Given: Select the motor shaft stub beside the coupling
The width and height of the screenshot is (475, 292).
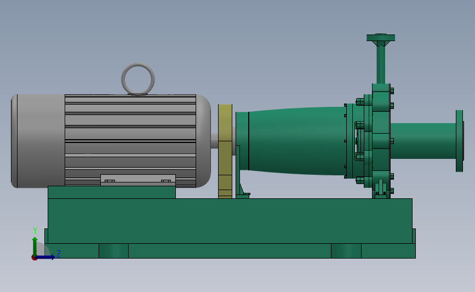Looking at the screenshot, I should 214,141.
